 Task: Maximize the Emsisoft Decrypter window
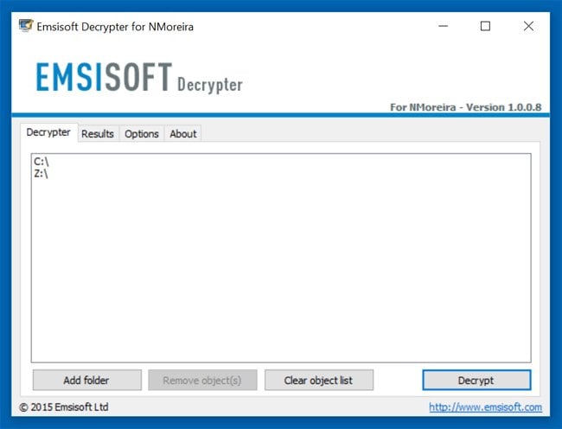485,26
